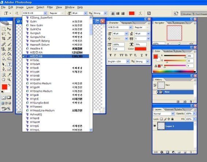Click red text color swatch in options bar
The width and height of the screenshot is (207, 162).
coord(132,13)
